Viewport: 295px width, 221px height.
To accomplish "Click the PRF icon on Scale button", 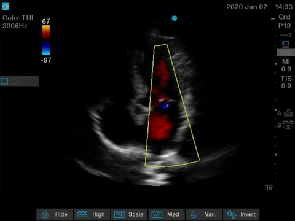I will click(119, 214).
